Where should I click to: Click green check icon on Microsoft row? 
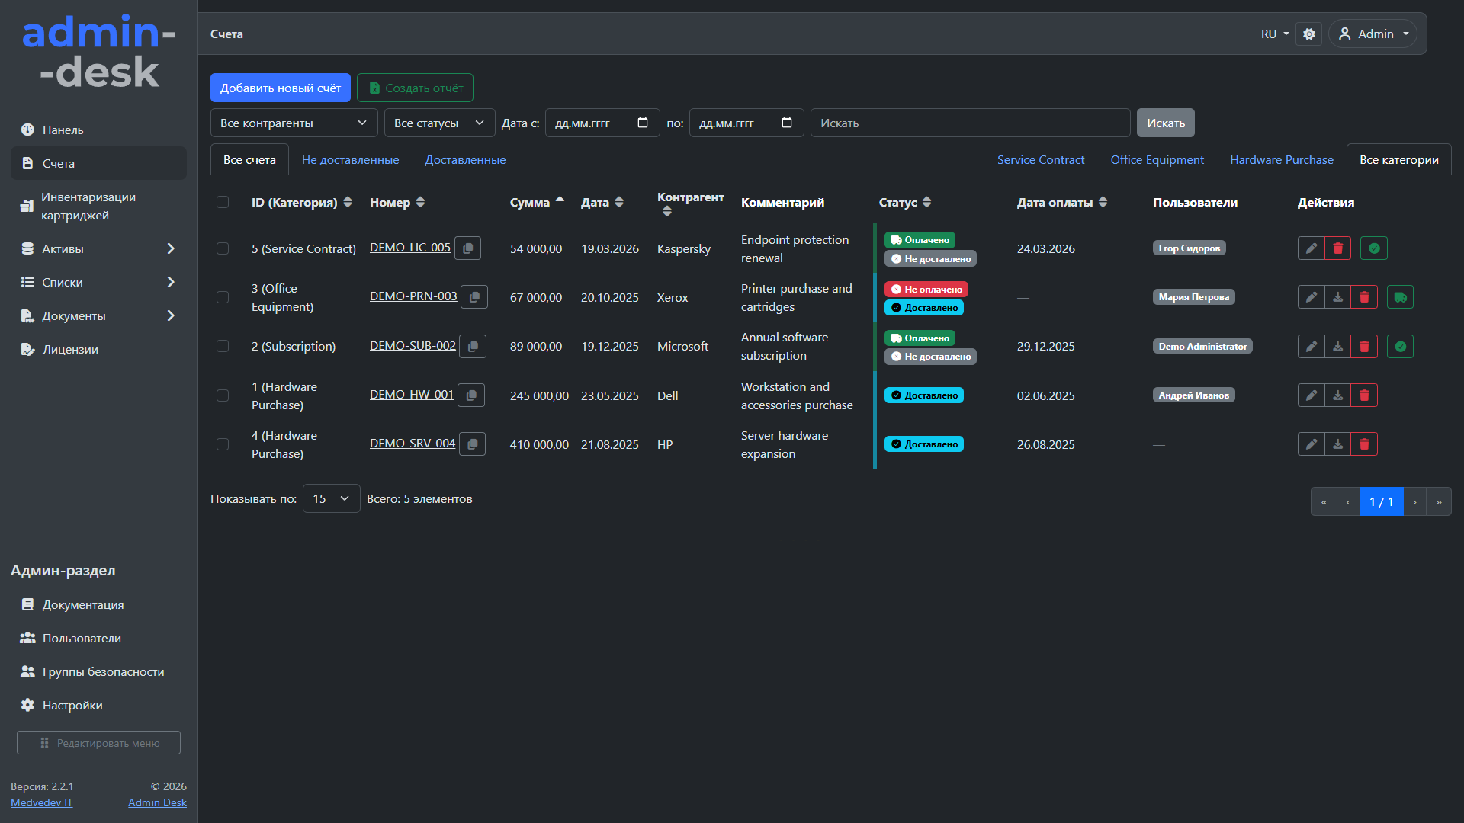1400,347
